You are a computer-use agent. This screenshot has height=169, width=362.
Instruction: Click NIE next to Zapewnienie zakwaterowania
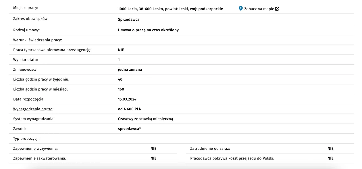point(153,158)
